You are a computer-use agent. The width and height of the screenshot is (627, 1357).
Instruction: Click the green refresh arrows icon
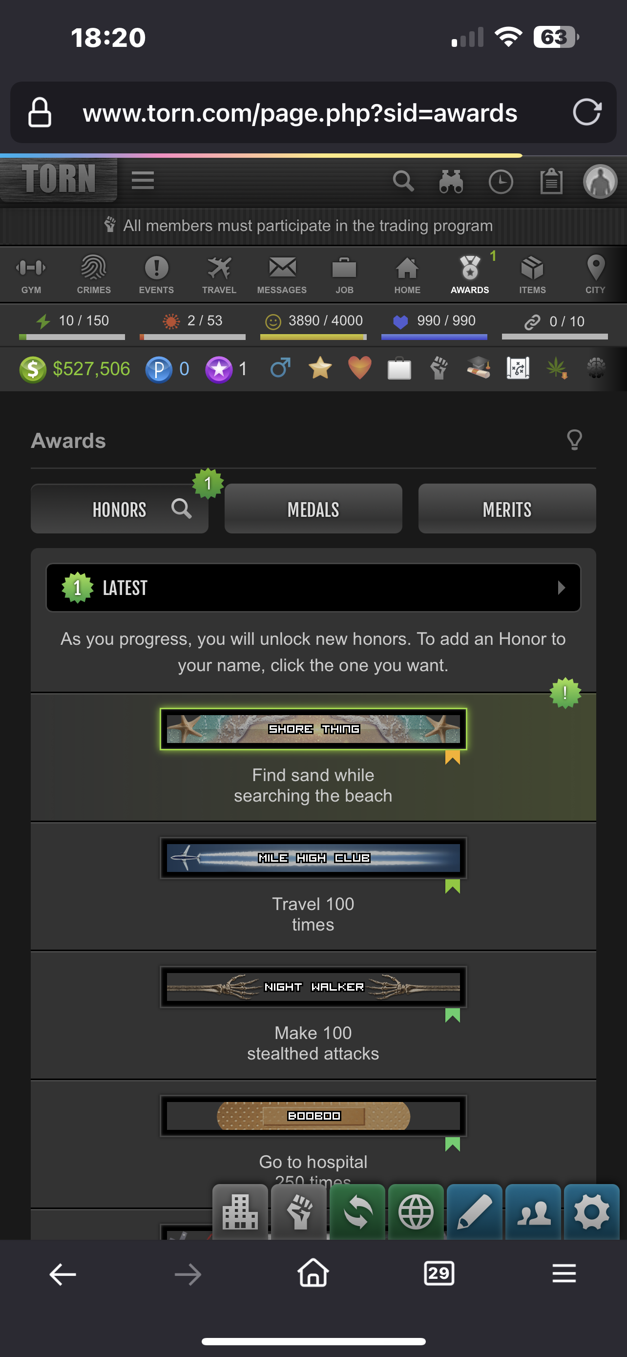tap(358, 1211)
